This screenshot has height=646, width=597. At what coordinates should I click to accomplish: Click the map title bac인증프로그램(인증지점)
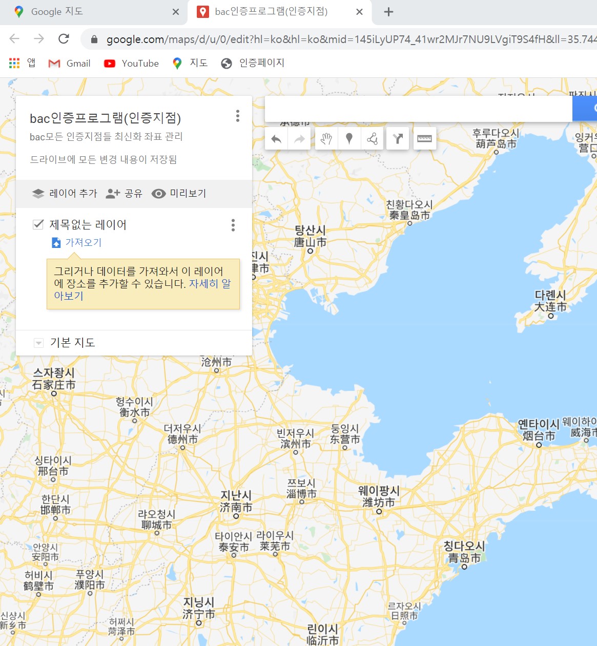(x=106, y=118)
